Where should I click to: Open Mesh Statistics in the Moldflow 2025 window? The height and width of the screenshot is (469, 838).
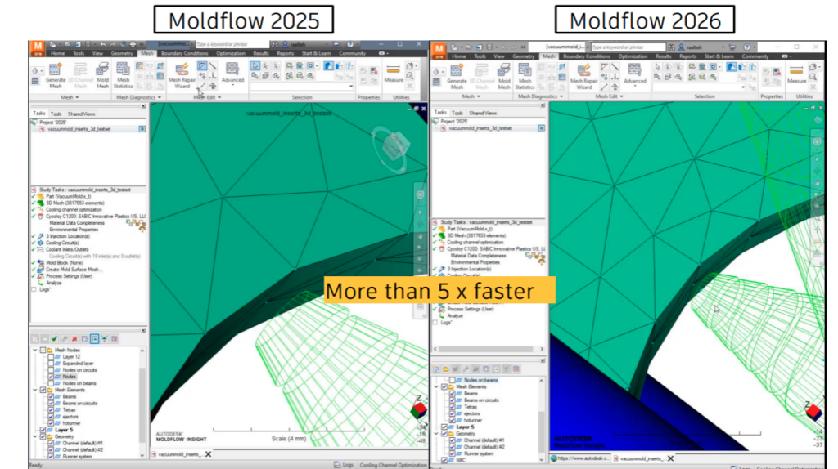pos(123,76)
